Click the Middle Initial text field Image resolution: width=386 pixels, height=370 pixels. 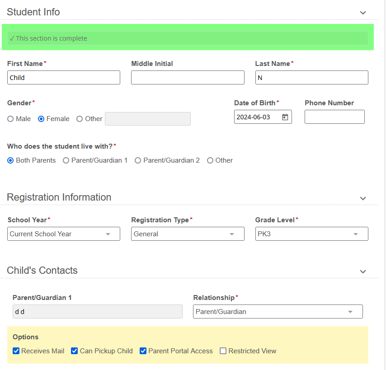188,78
